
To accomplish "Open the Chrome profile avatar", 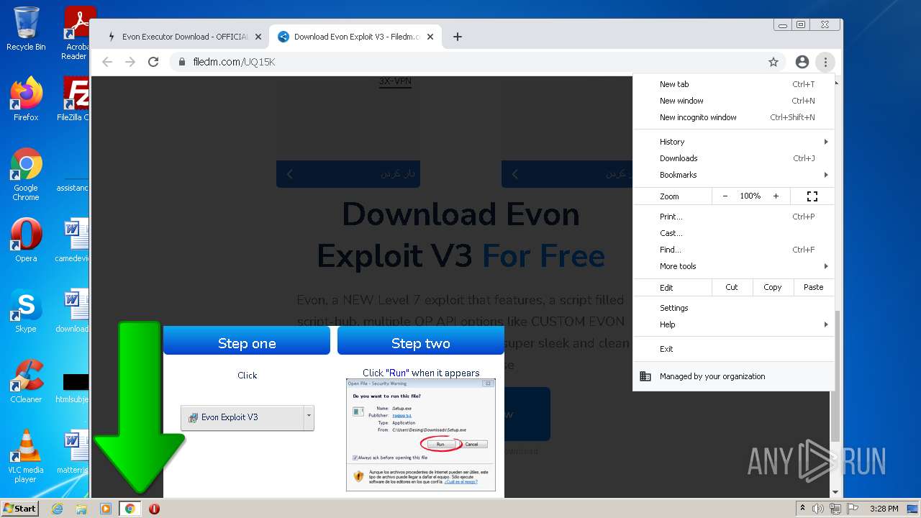I will (x=802, y=62).
